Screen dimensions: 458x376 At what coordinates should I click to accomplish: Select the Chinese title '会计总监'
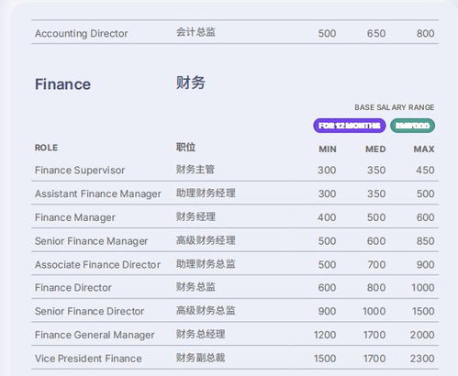point(195,32)
